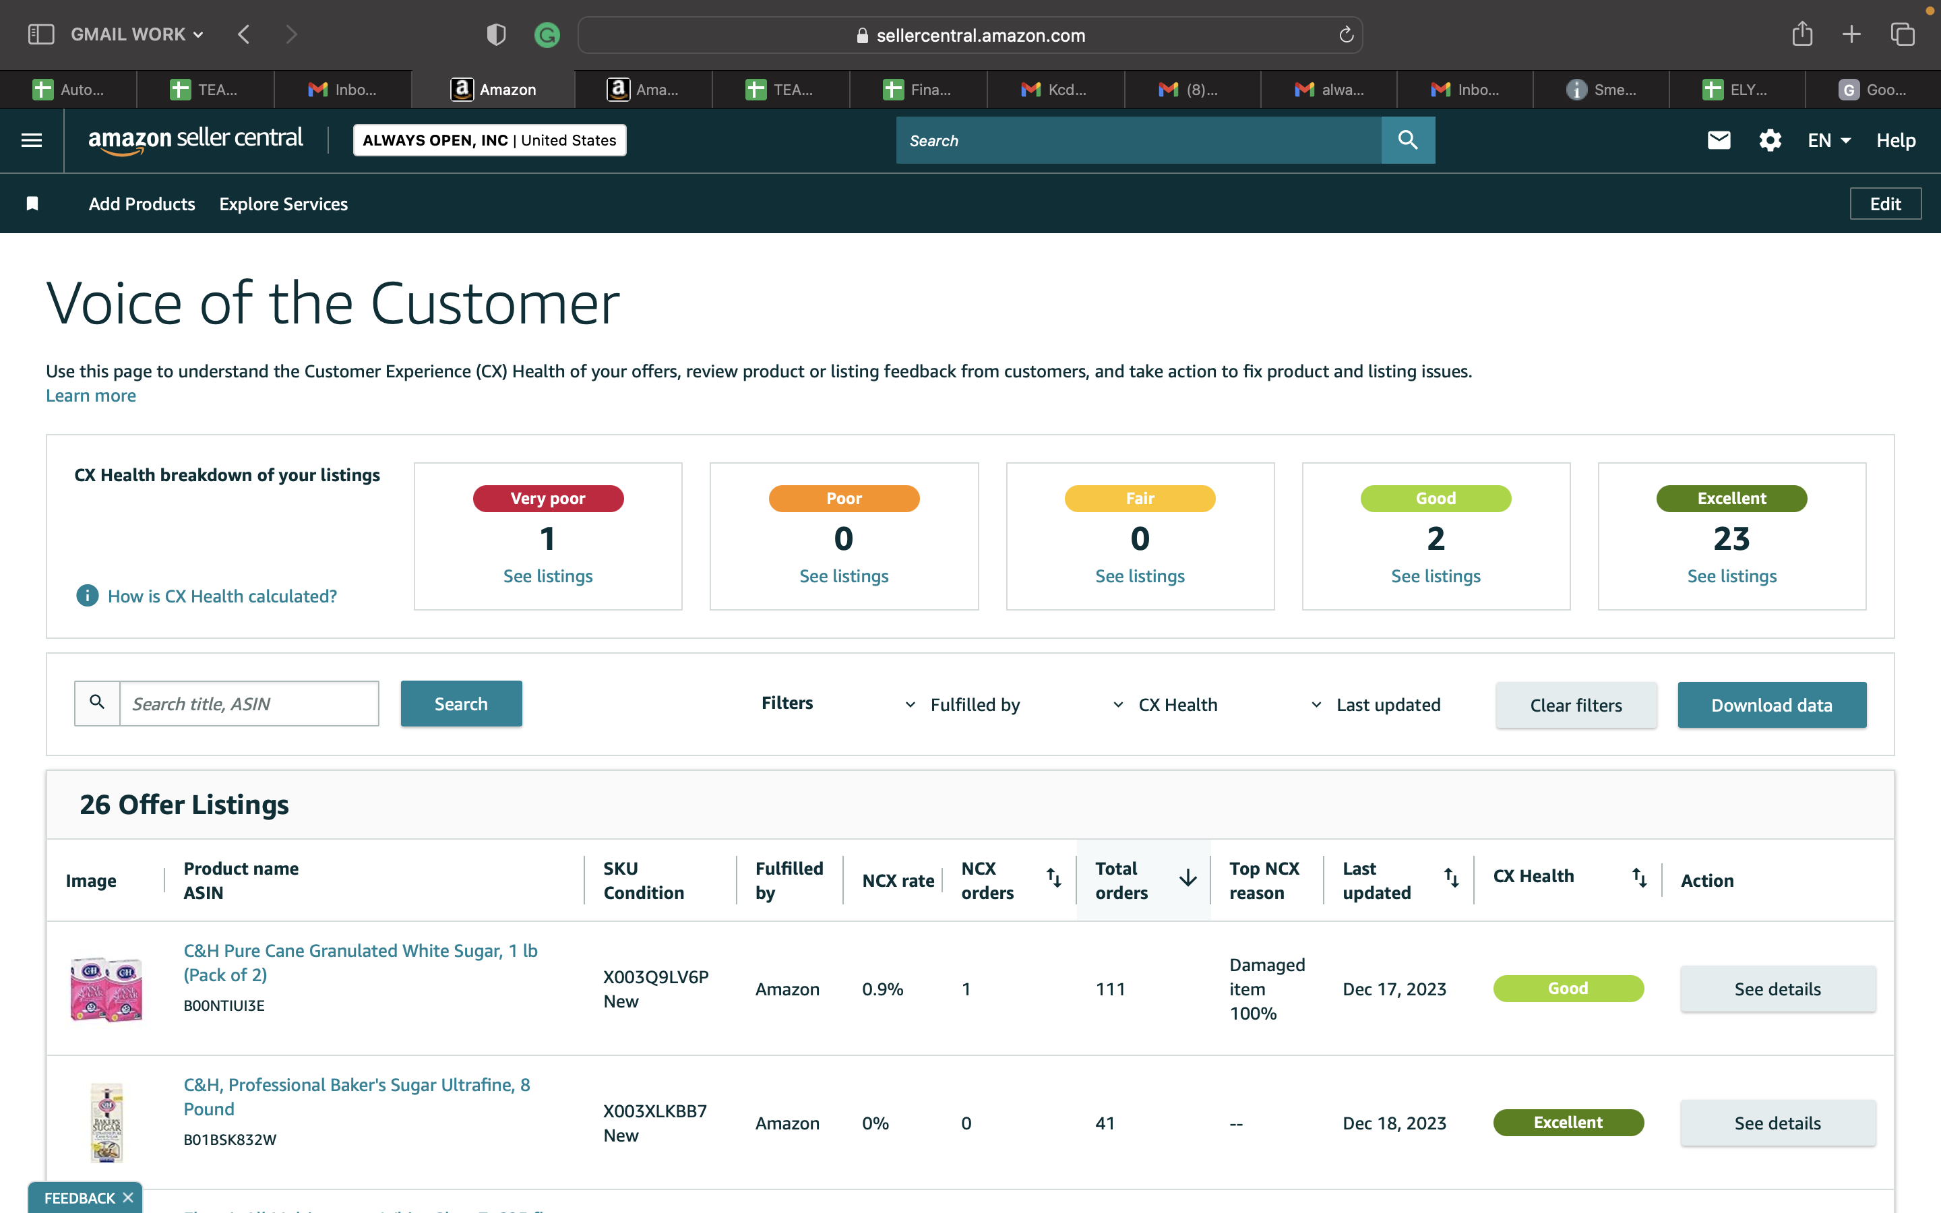Screen dimensions: 1941x1213
Task: Click the Grammarly extension icon
Action: 547,34
